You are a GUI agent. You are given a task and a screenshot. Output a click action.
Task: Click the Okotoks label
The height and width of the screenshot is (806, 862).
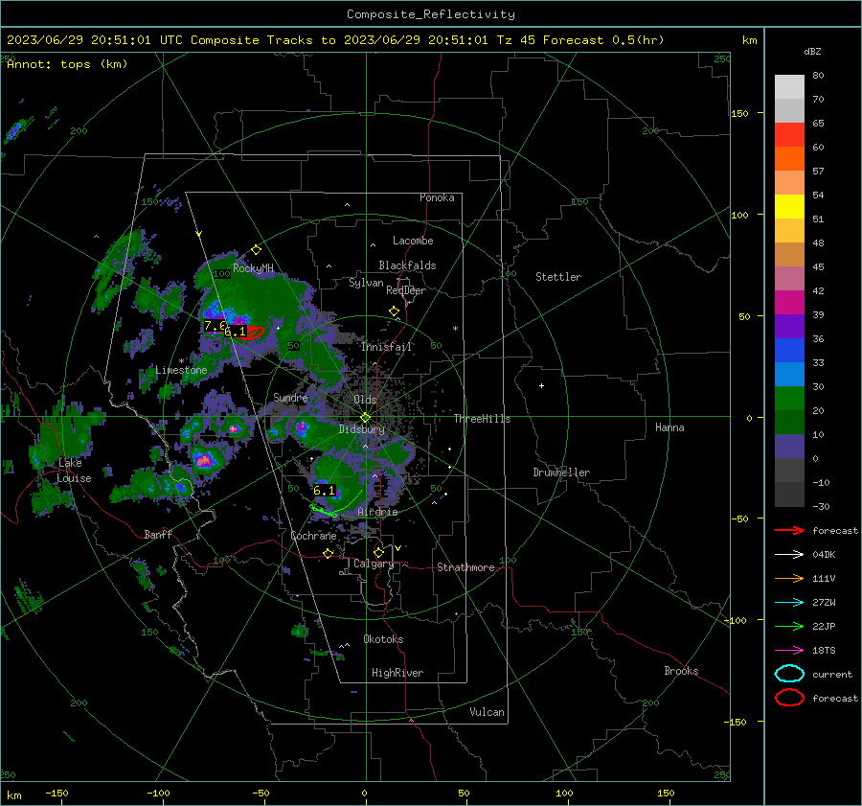pos(383,639)
